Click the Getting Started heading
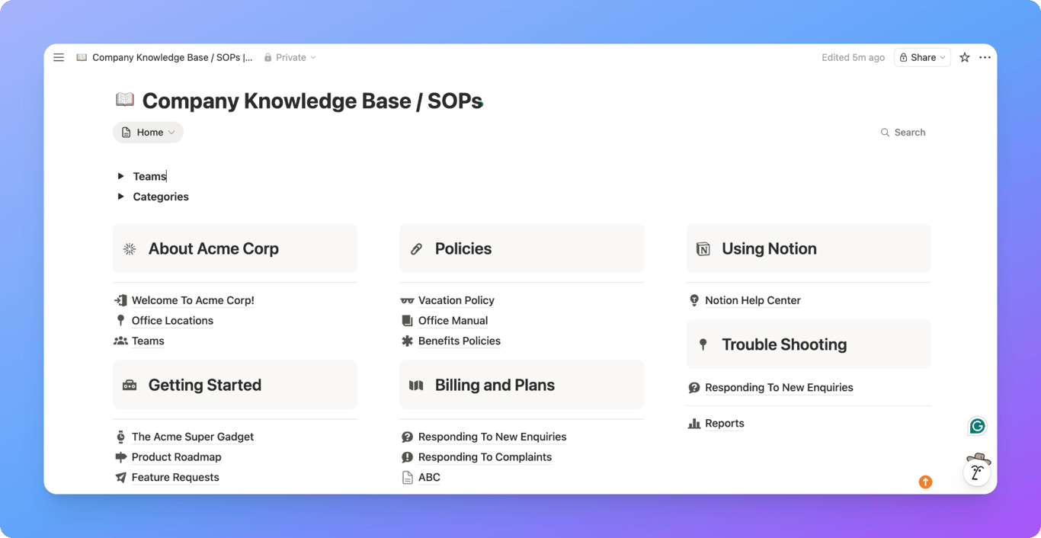Screen dimensions: 1041x538 point(205,386)
